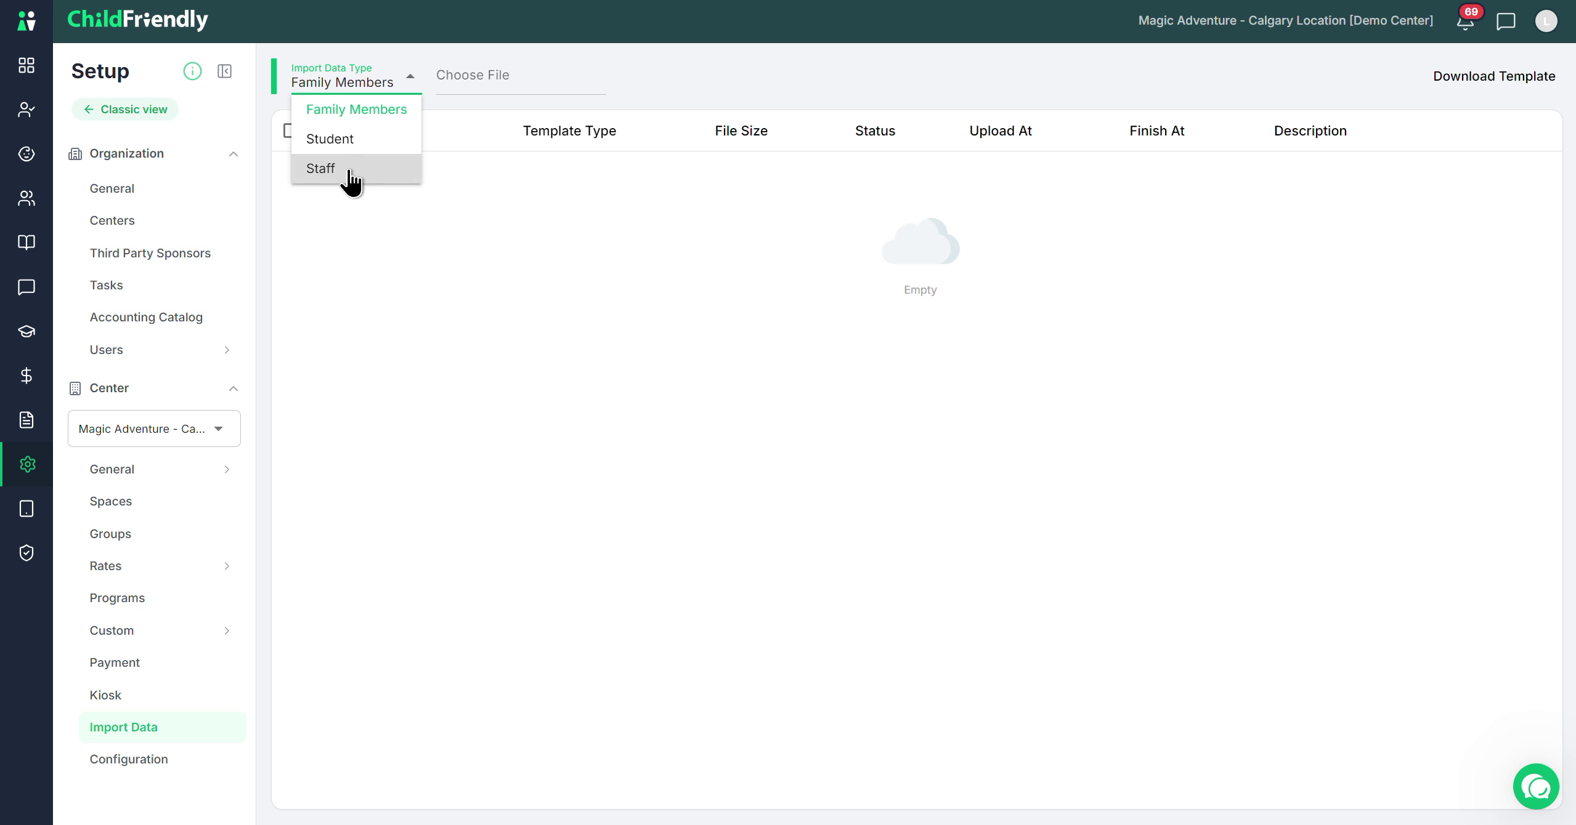Open the graduation cap icon
The image size is (1576, 825).
point(26,331)
